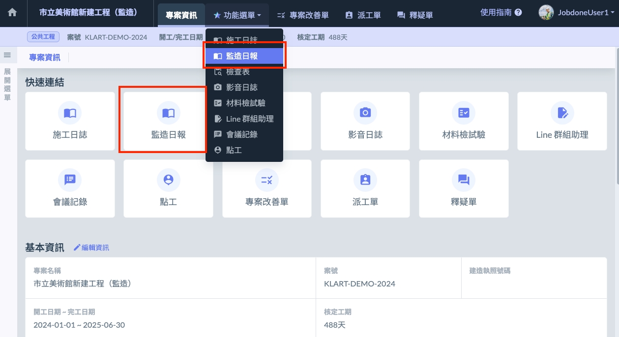Open the 使用指南 help link

pos(501,13)
